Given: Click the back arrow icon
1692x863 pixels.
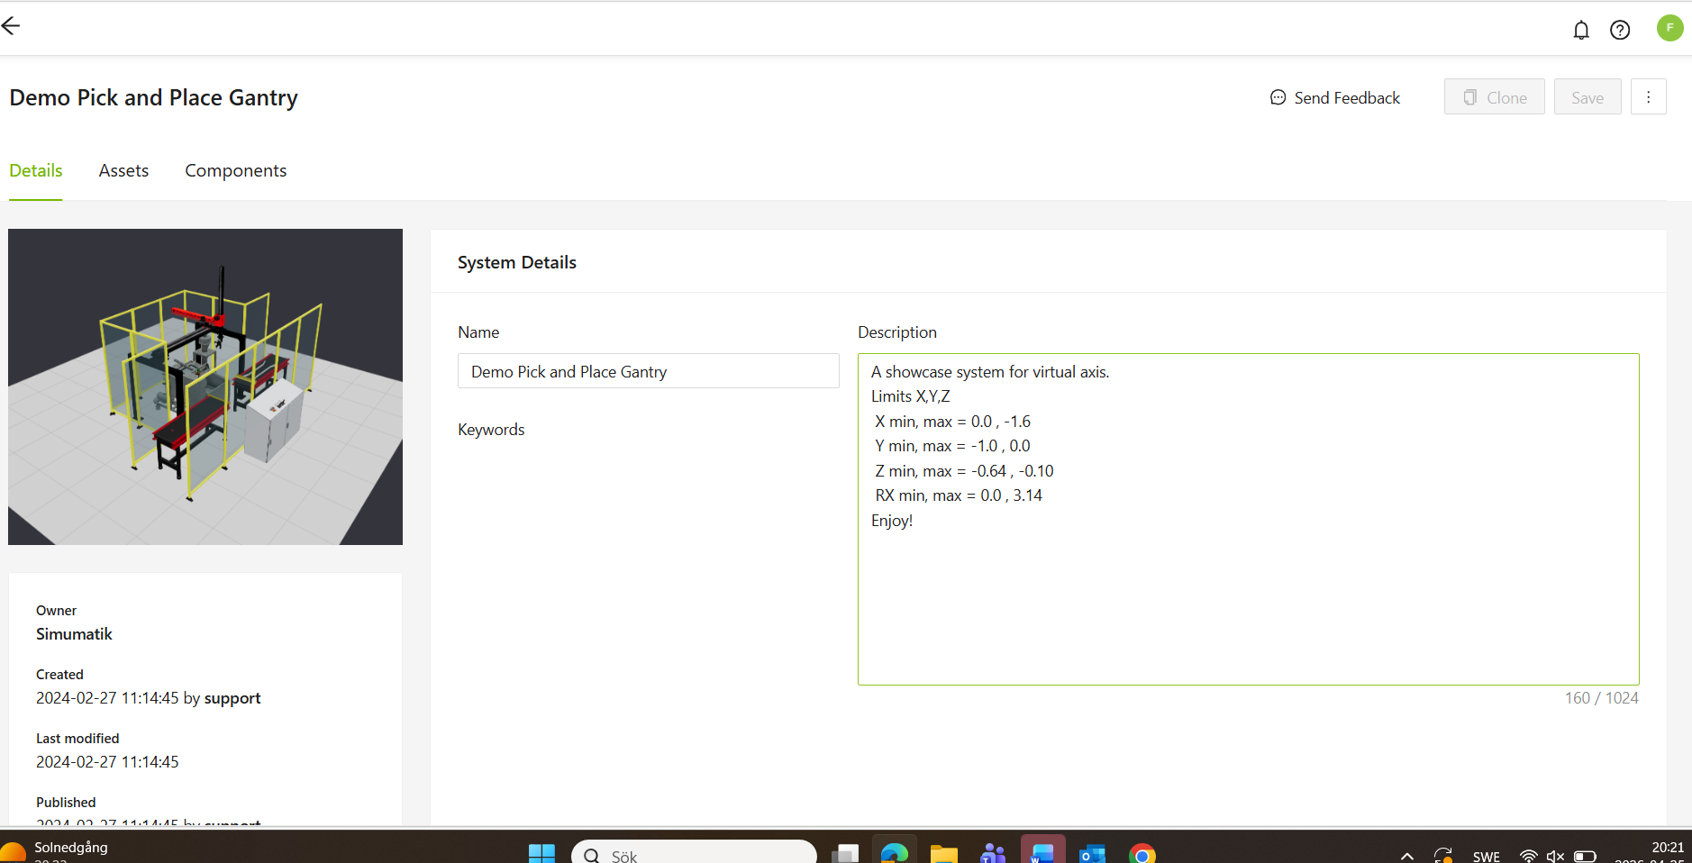Looking at the screenshot, I should pyautogui.click(x=11, y=26).
